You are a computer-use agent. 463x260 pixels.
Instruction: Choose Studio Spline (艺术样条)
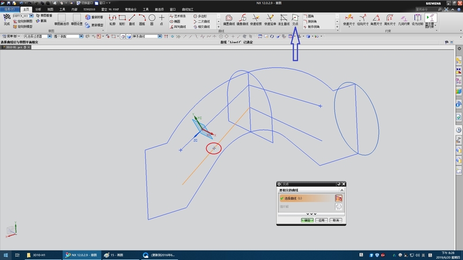[178, 16]
